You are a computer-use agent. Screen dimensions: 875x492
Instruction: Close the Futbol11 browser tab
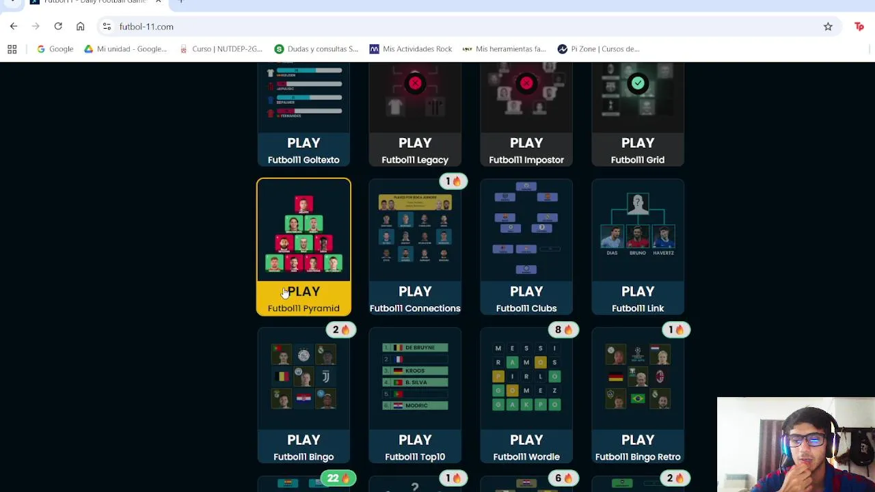159,2
